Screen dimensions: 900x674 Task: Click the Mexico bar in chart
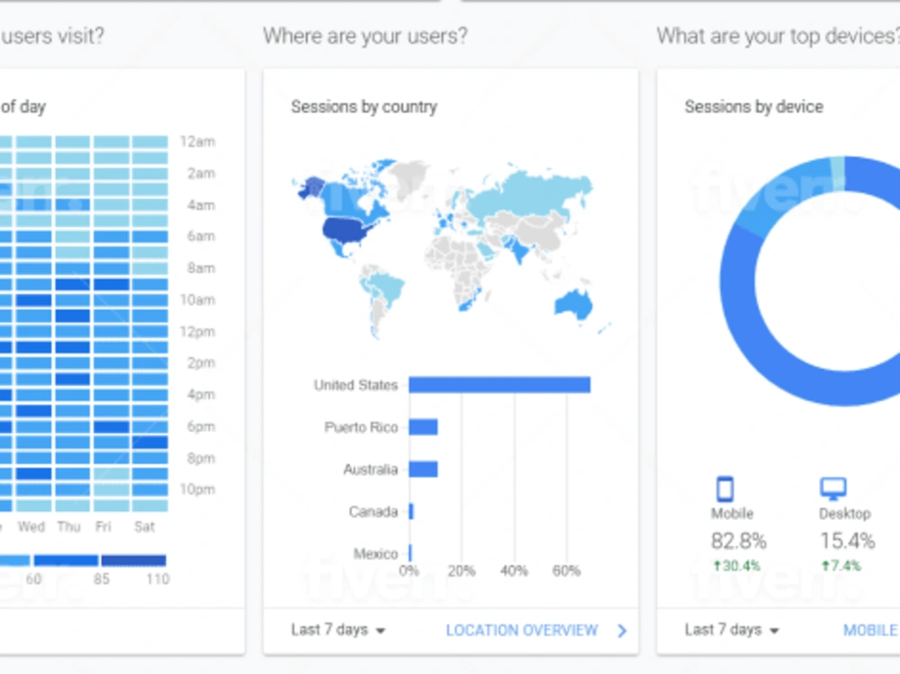coord(409,553)
